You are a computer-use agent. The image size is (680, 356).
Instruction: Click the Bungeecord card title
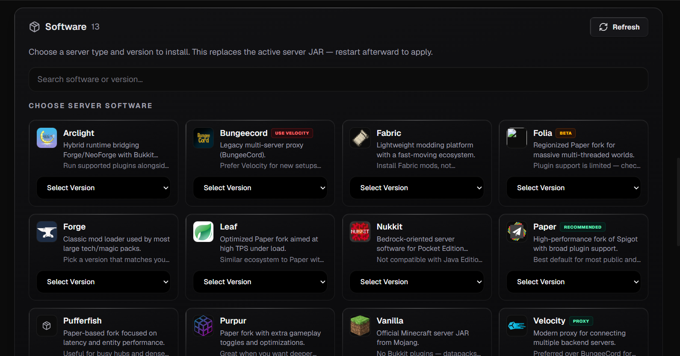tap(244, 133)
